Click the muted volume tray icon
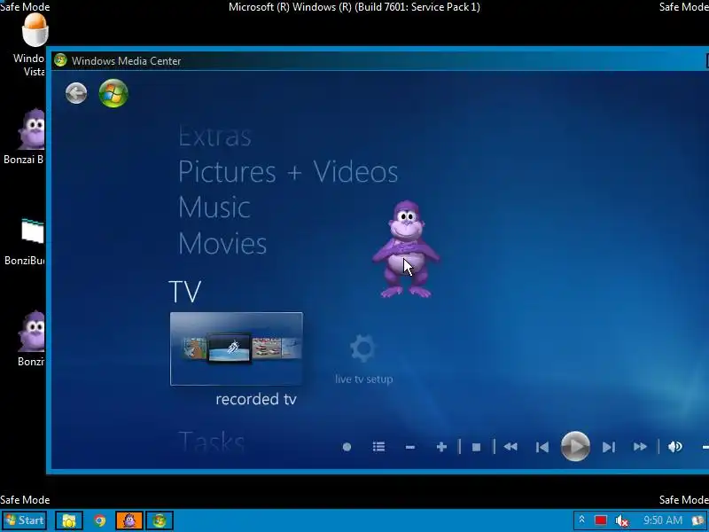This screenshot has height=532, width=709. [x=622, y=521]
